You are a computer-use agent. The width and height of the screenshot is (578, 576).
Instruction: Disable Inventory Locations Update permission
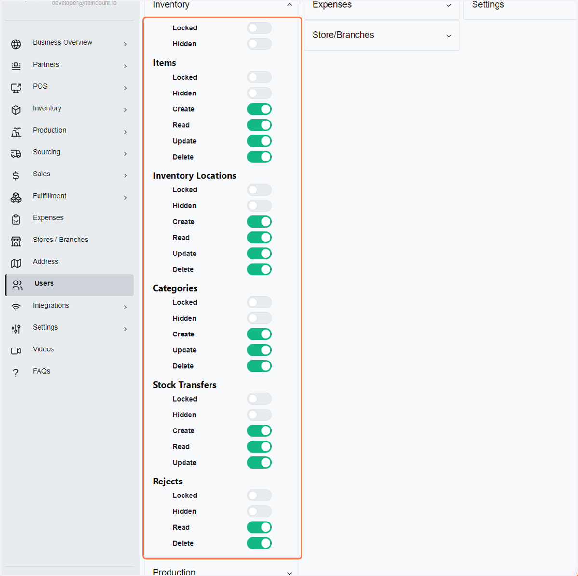coord(259,254)
